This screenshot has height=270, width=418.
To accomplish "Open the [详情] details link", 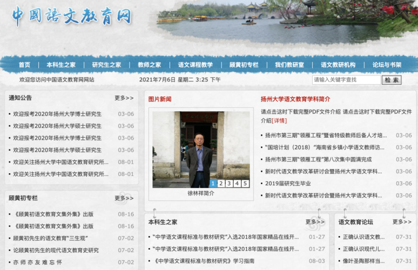I will pos(279,120).
